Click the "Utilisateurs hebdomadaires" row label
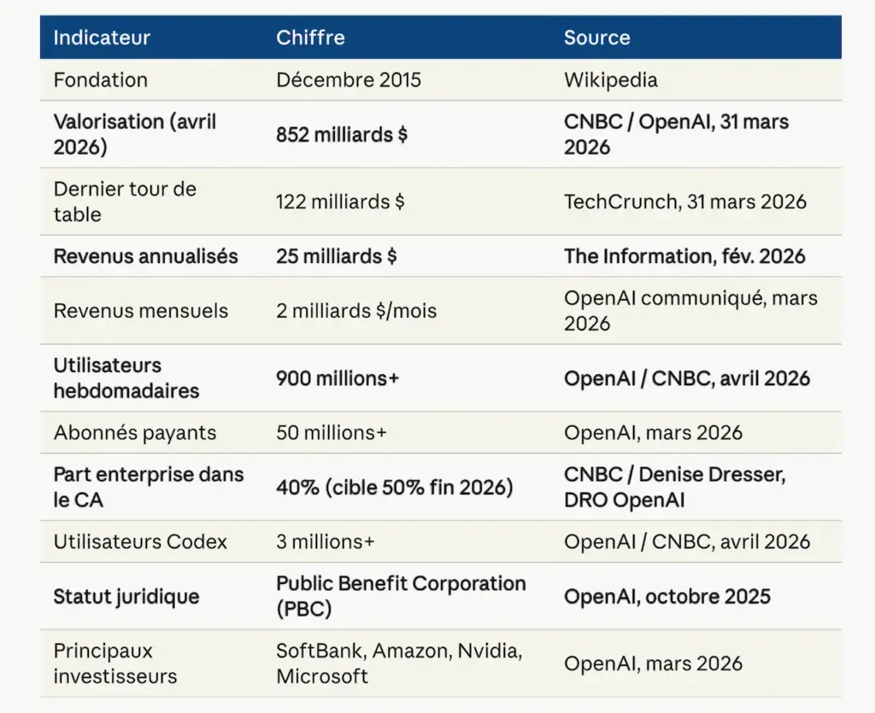This screenshot has height=713, width=875. (126, 378)
